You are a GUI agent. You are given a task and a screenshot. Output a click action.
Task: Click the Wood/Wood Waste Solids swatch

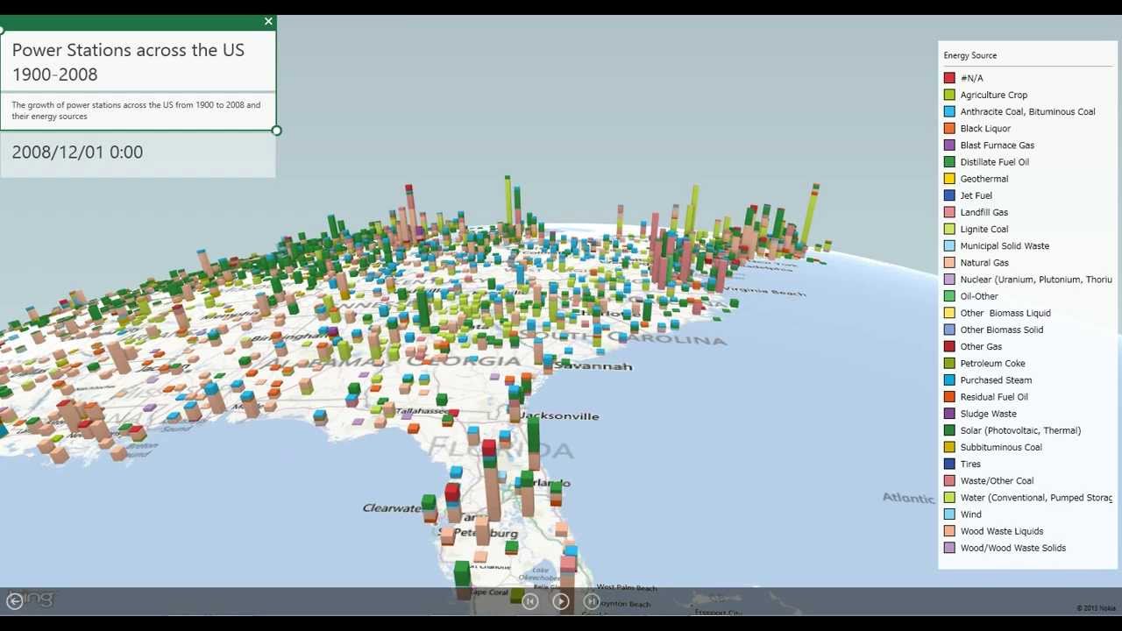pos(949,548)
